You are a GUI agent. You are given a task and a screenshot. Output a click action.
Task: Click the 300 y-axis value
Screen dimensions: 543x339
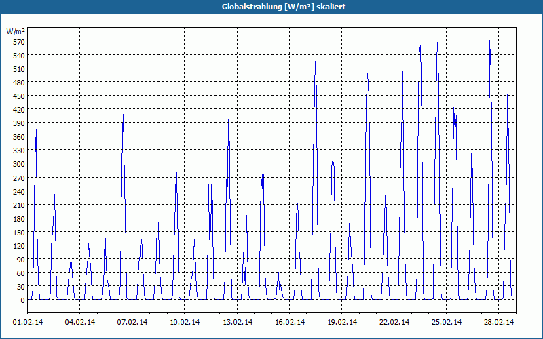tap(18, 164)
